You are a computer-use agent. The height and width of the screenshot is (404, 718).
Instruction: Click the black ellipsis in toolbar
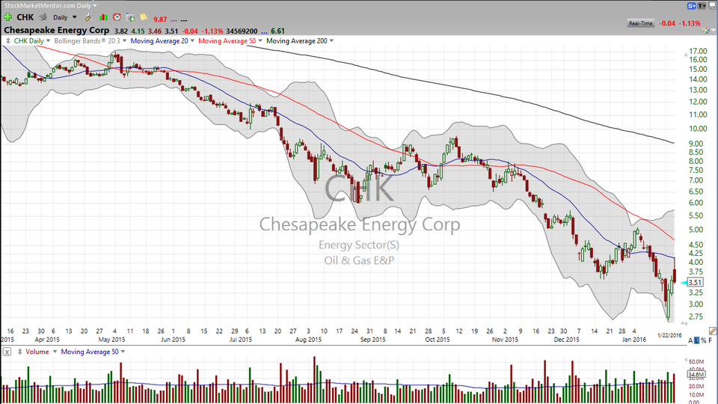[184, 19]
